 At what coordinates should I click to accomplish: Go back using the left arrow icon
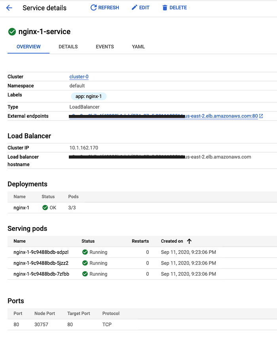coord(9,8)
